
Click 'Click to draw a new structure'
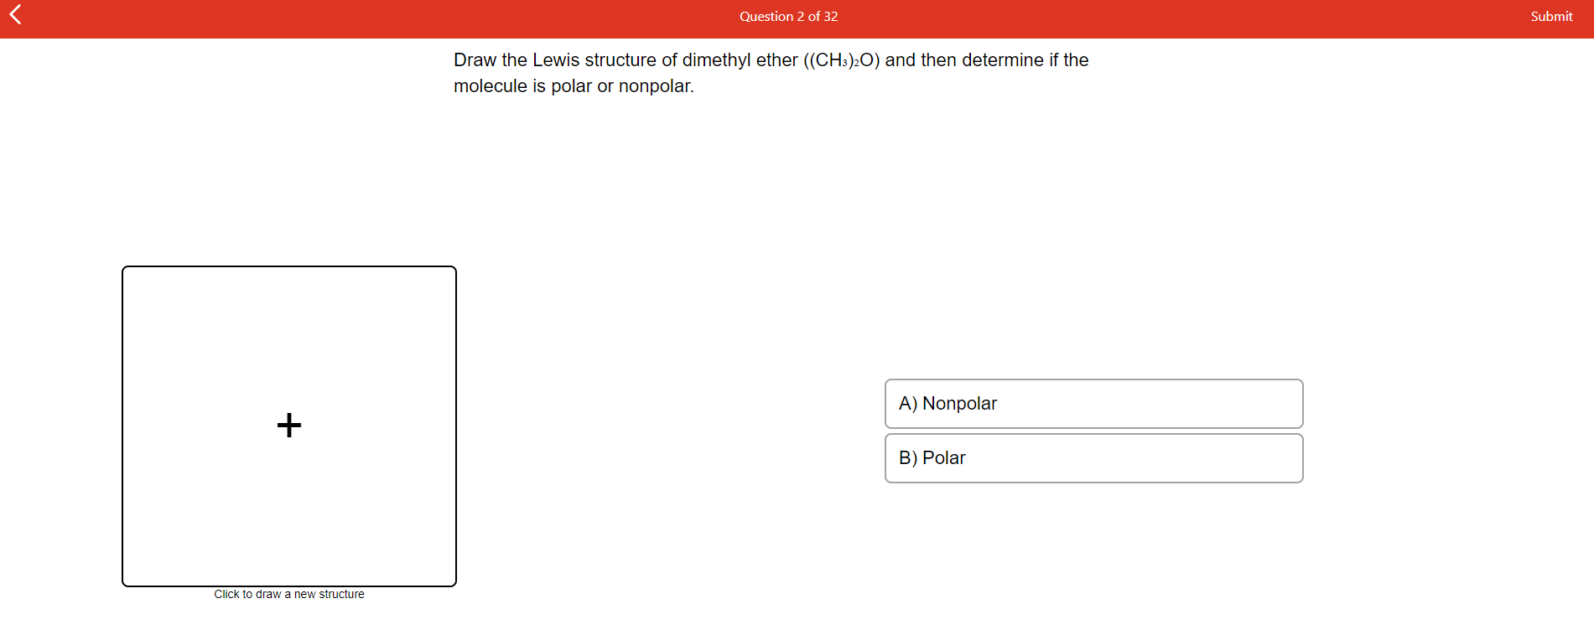tap(288, 594)
